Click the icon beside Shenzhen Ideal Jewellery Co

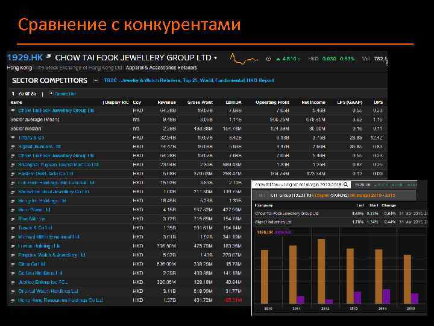13,192
